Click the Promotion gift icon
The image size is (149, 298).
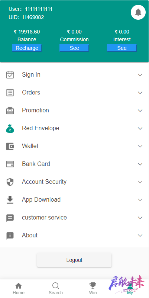10,110
